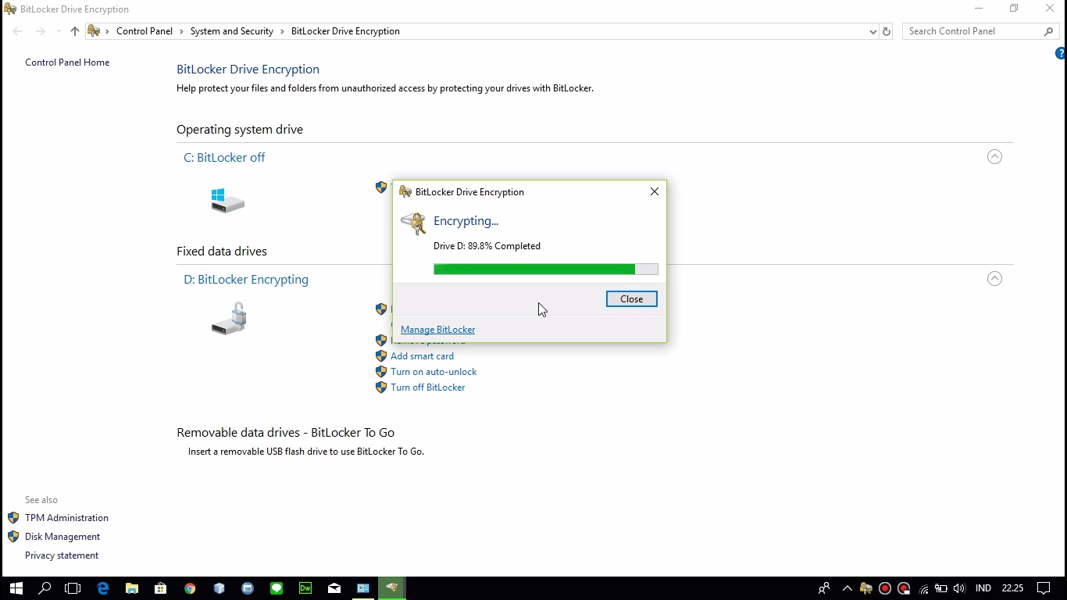Click shield icon beside Turn off BitLocker
1067x600 pixels.
click(381, 387)
